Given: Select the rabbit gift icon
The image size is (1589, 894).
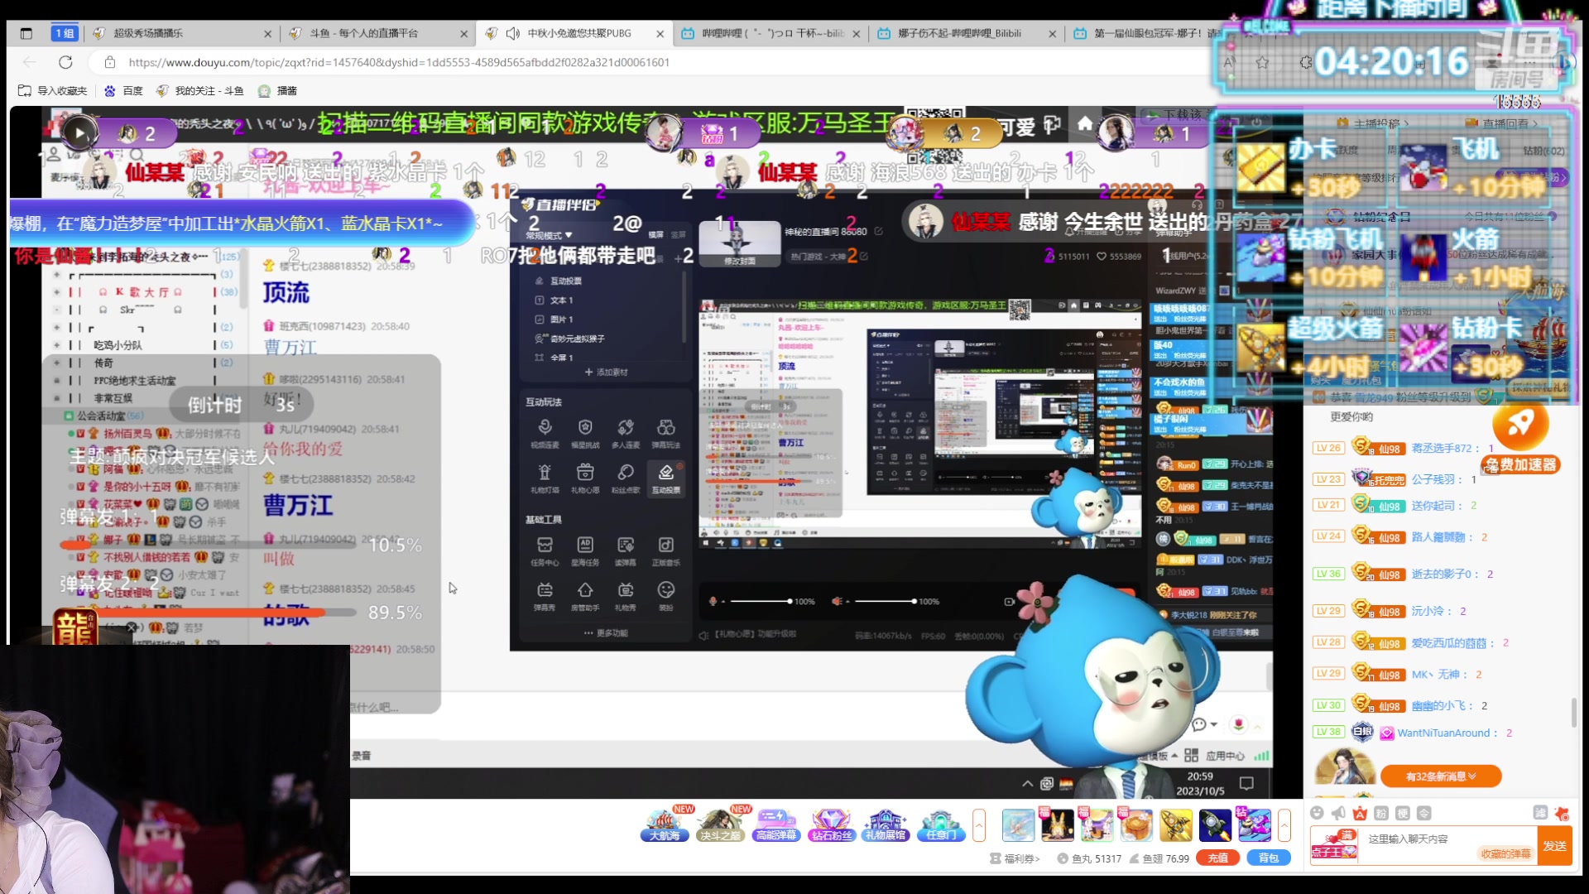Looking at the screenshot, I should tap(1057, 825).
